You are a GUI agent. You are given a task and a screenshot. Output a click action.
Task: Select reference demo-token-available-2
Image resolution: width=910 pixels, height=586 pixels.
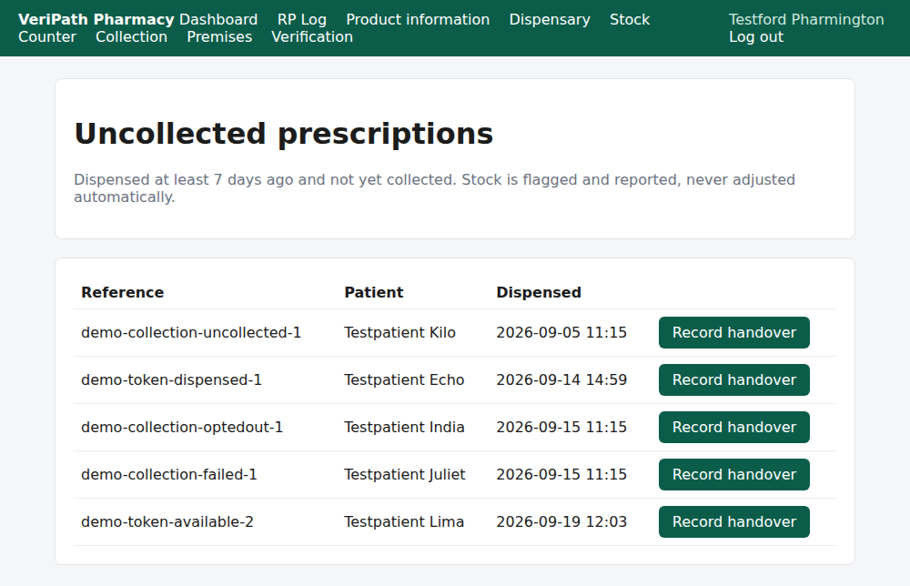167,521
